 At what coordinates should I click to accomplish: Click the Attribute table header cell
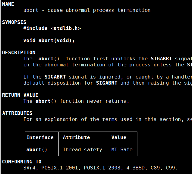point(76,137)
